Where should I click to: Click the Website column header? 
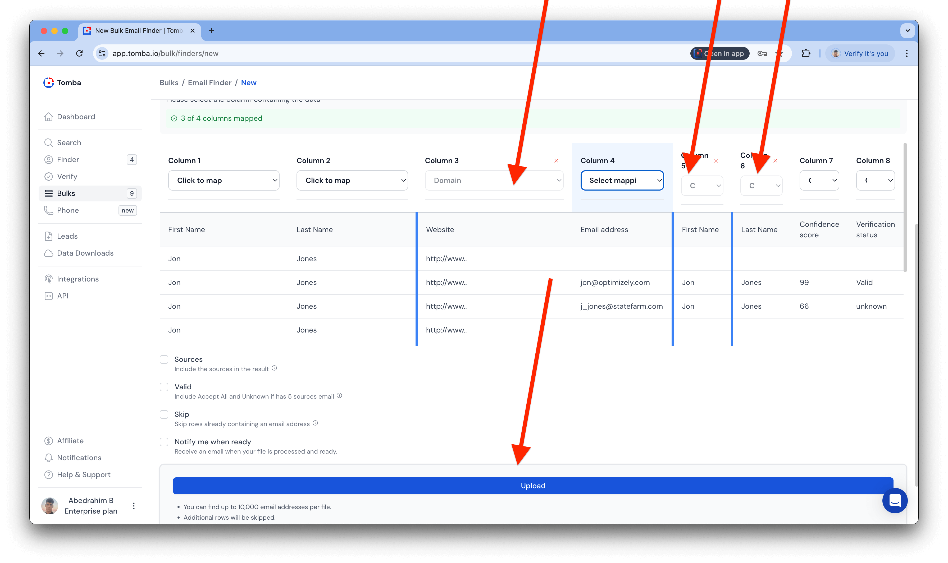440,230
